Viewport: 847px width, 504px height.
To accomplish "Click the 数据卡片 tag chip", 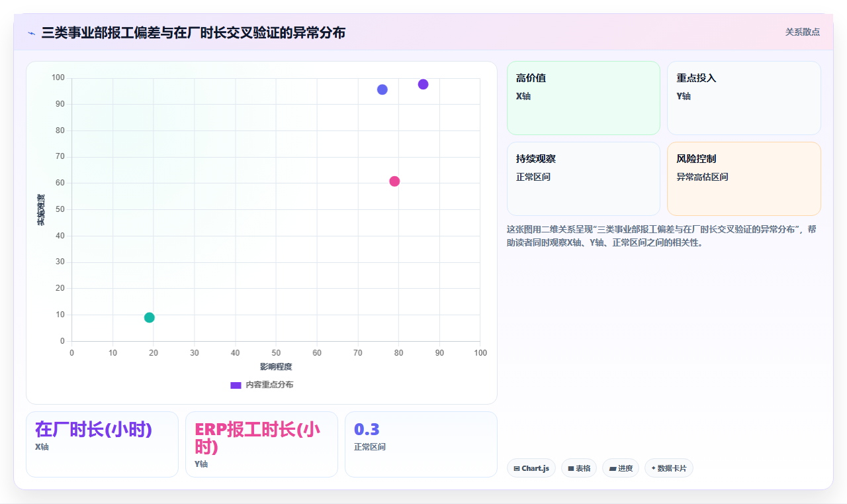I will pos(669,468).
